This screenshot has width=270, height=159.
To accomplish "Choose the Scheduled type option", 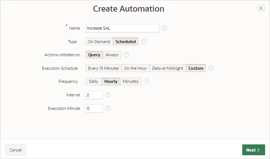I will coord(126,42).
